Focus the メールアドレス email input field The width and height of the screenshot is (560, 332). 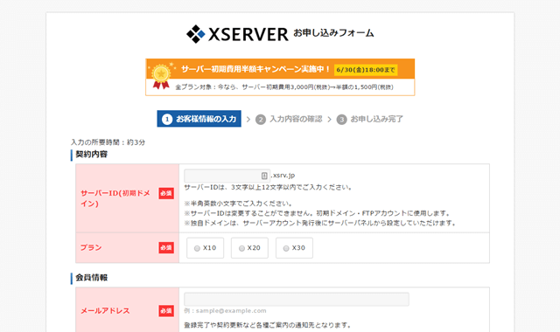pos(297,299)
